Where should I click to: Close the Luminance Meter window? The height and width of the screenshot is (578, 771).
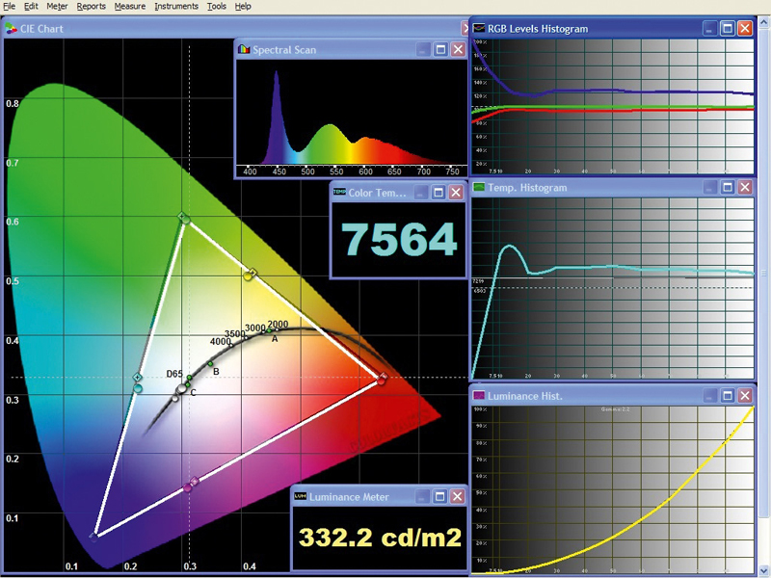pos(457,496)
